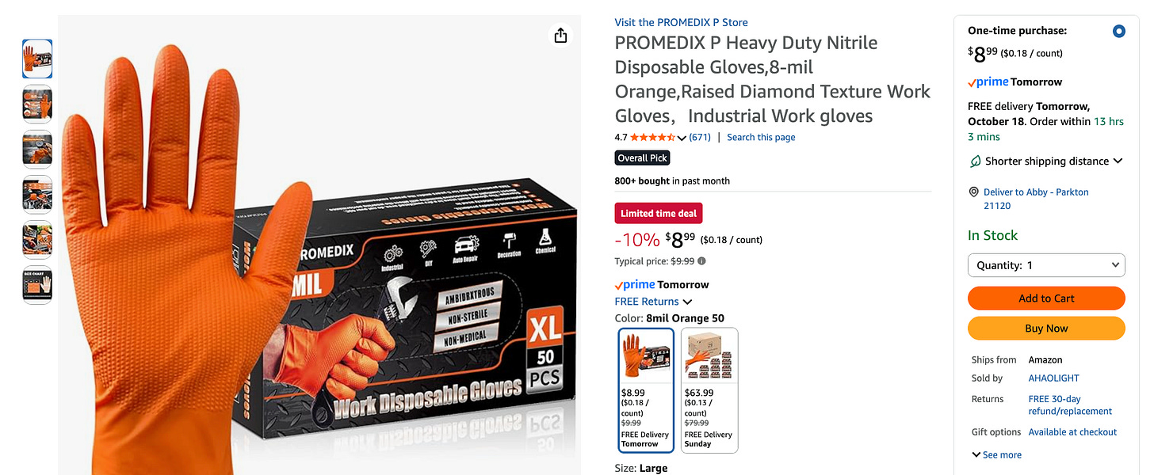Select the first product thumbnail
Viewport: 1154px width, 475px height.
(37, 59)
